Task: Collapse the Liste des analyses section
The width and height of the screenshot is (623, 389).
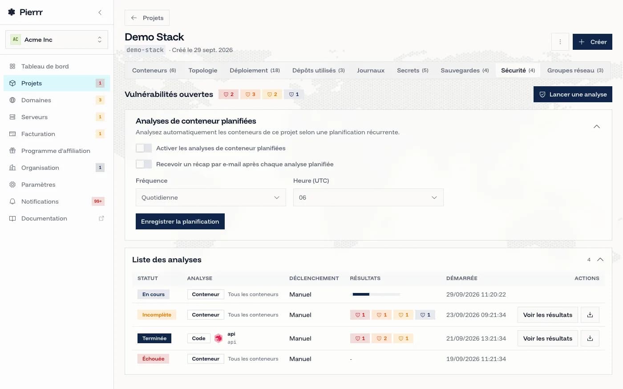Action: pyautogui.click(x=600, y=260)
